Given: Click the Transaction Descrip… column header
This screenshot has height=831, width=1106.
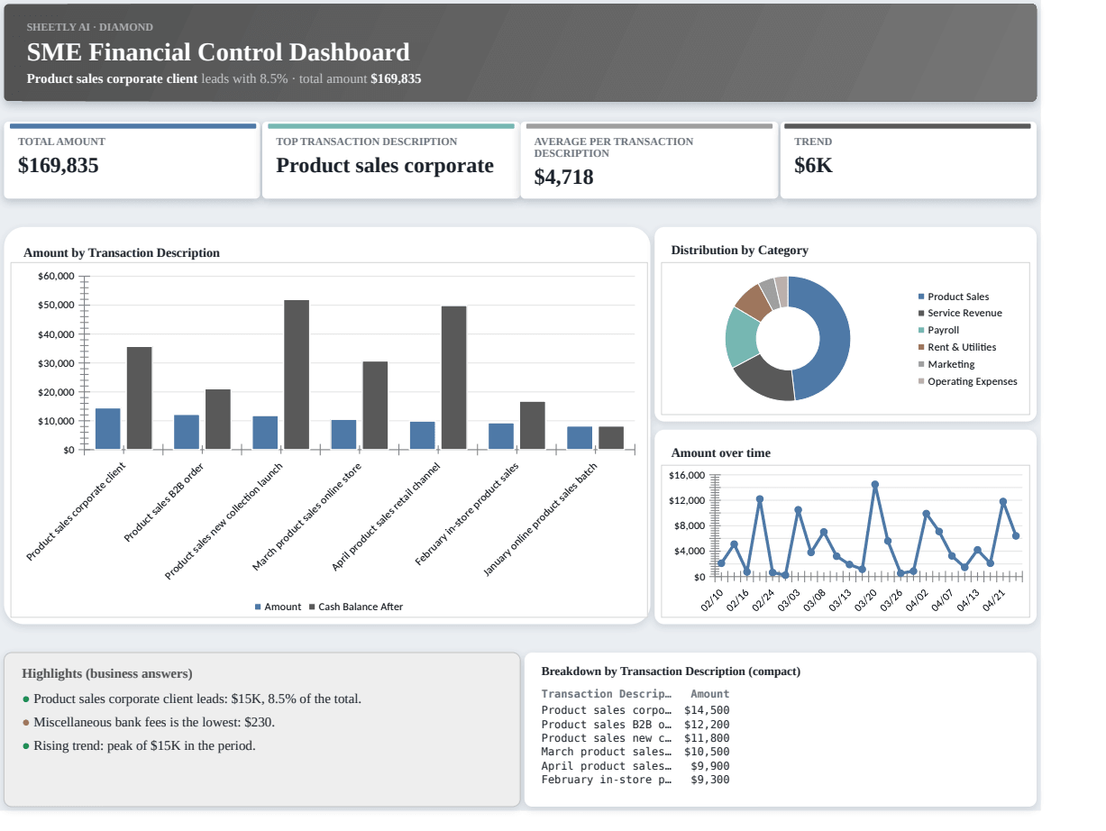Looking at the screenshot, I should click(x=607, y=694).
